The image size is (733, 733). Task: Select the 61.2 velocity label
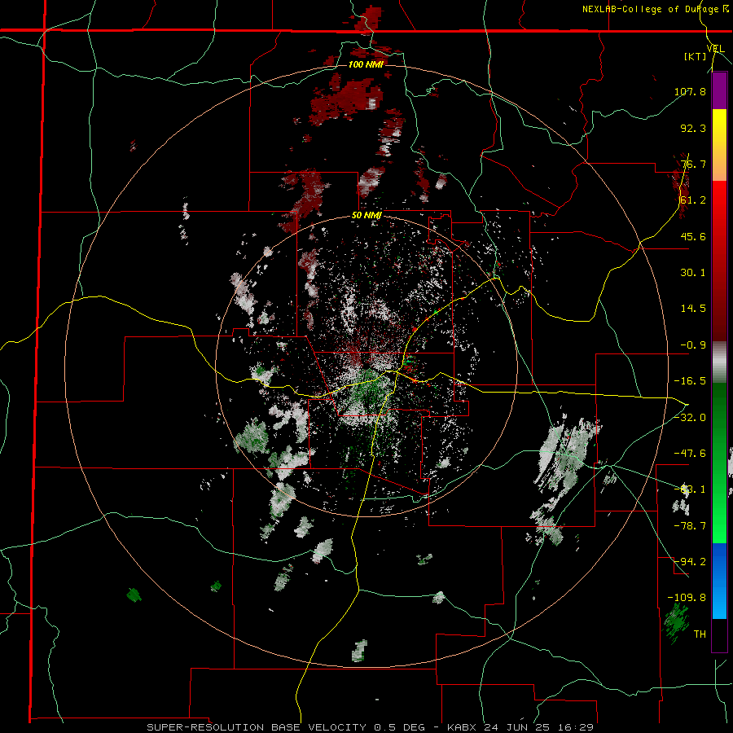coord(693,200)
